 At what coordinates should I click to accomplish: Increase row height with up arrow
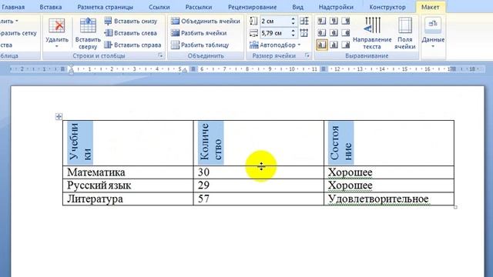point(293,19)
